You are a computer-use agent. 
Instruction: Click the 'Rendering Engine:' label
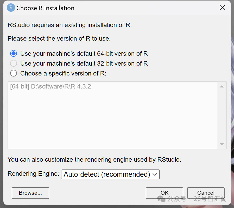click(33, 174)
